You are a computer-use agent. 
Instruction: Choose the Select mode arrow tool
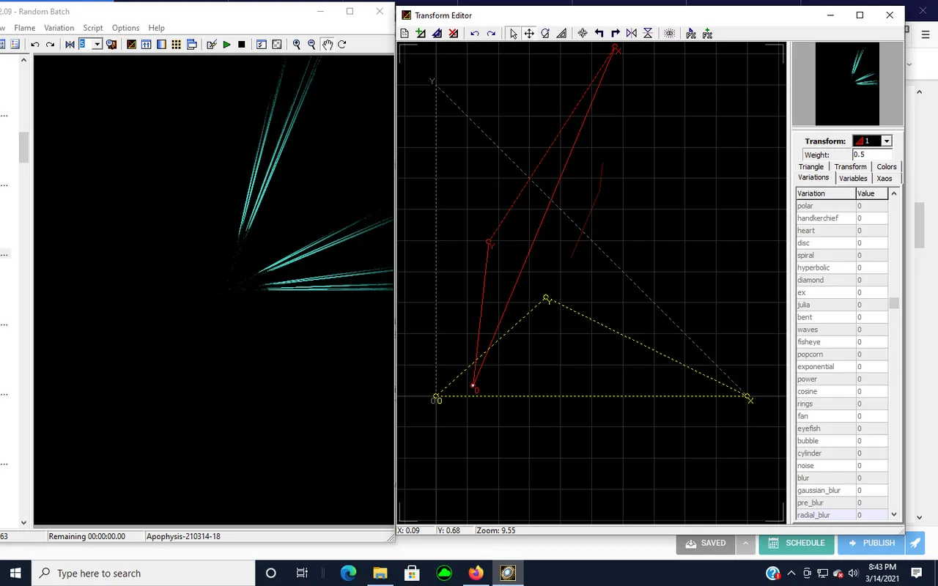point(513,34)
